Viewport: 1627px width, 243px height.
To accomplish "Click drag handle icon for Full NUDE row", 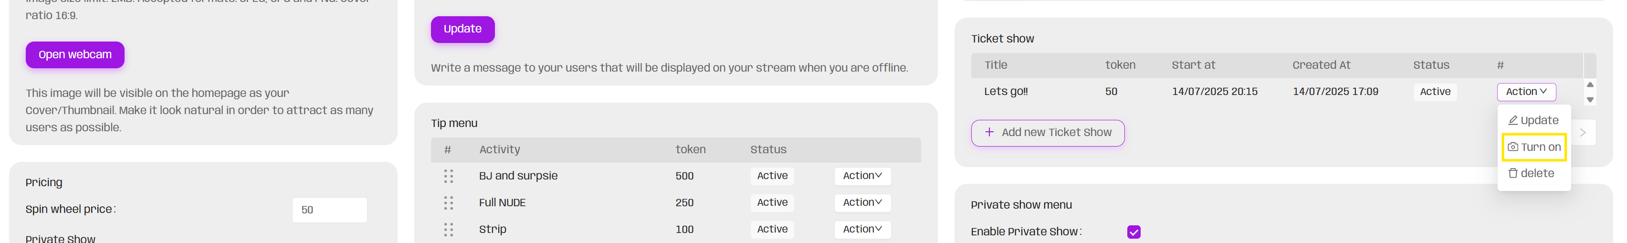I will click(449, 202).
